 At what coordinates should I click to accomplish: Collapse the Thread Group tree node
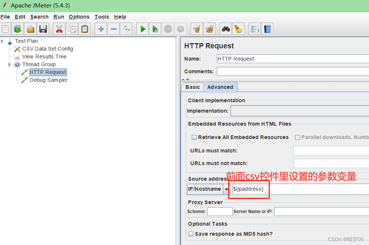coord(9,65)
